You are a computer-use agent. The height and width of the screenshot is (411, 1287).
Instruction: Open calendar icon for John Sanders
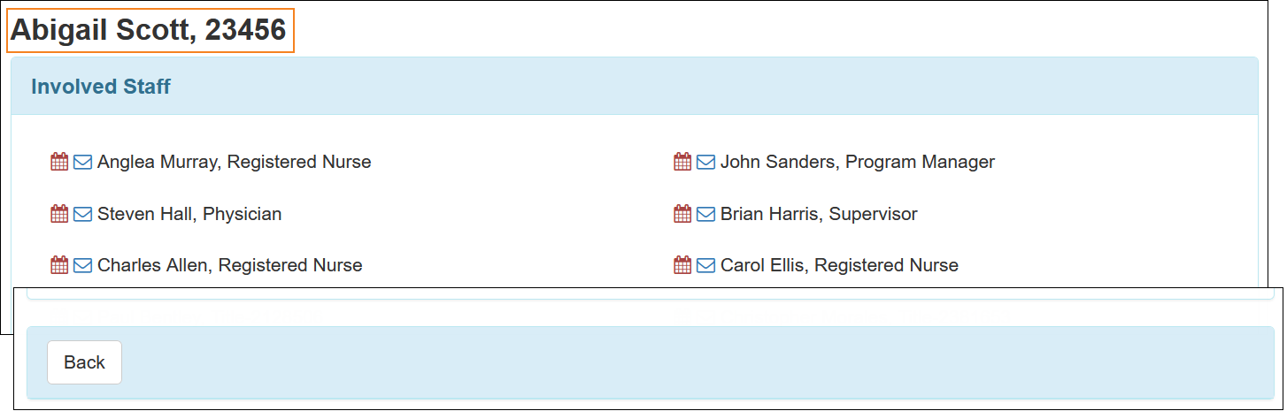coord(682,162)
